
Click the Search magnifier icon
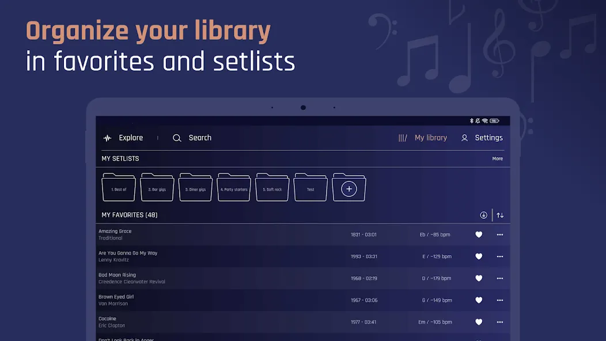[x=177, y=138]
